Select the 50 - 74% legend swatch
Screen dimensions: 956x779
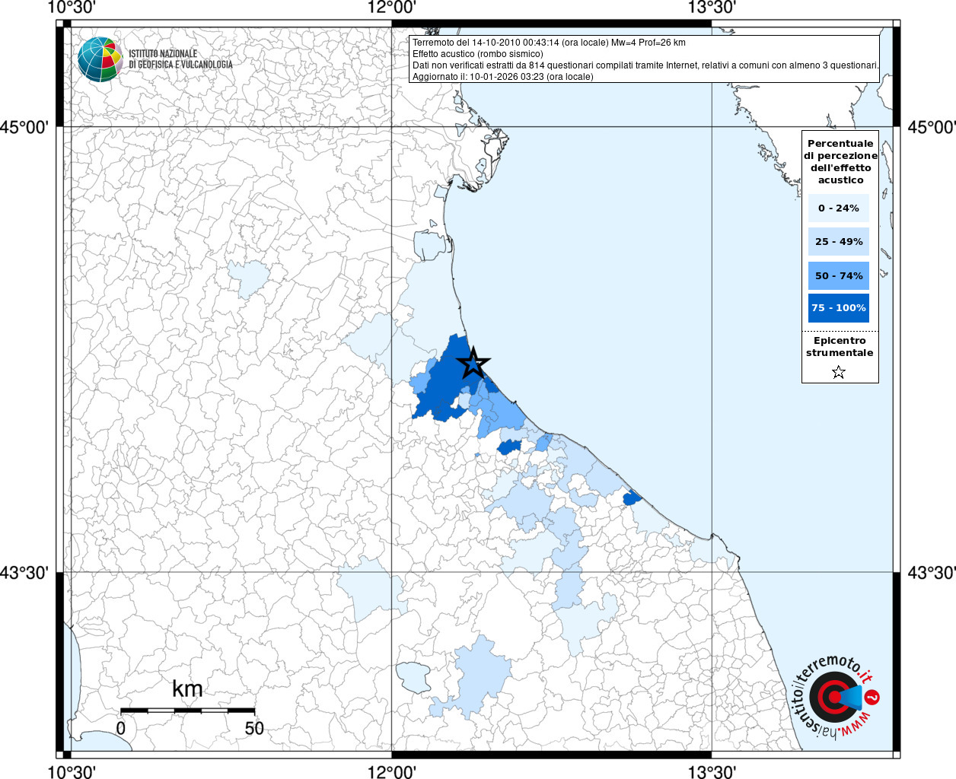point(838,275)
